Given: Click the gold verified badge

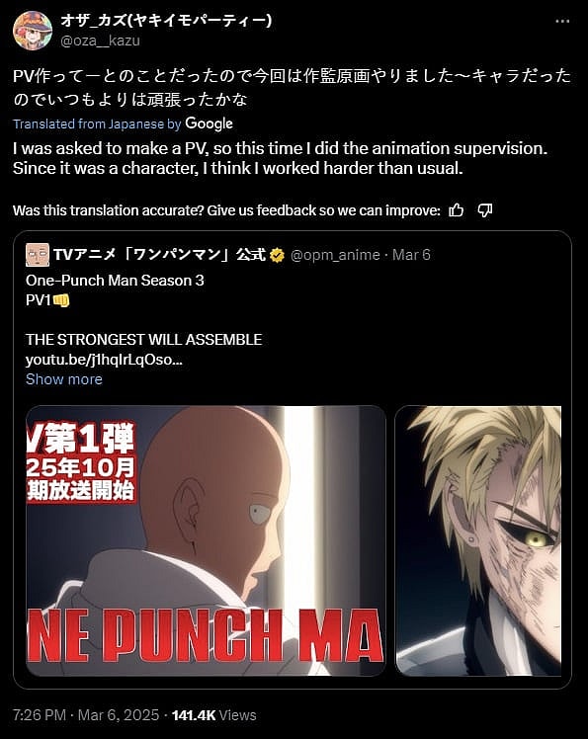Looking at the screenshot, I should [x=278, y=256].
